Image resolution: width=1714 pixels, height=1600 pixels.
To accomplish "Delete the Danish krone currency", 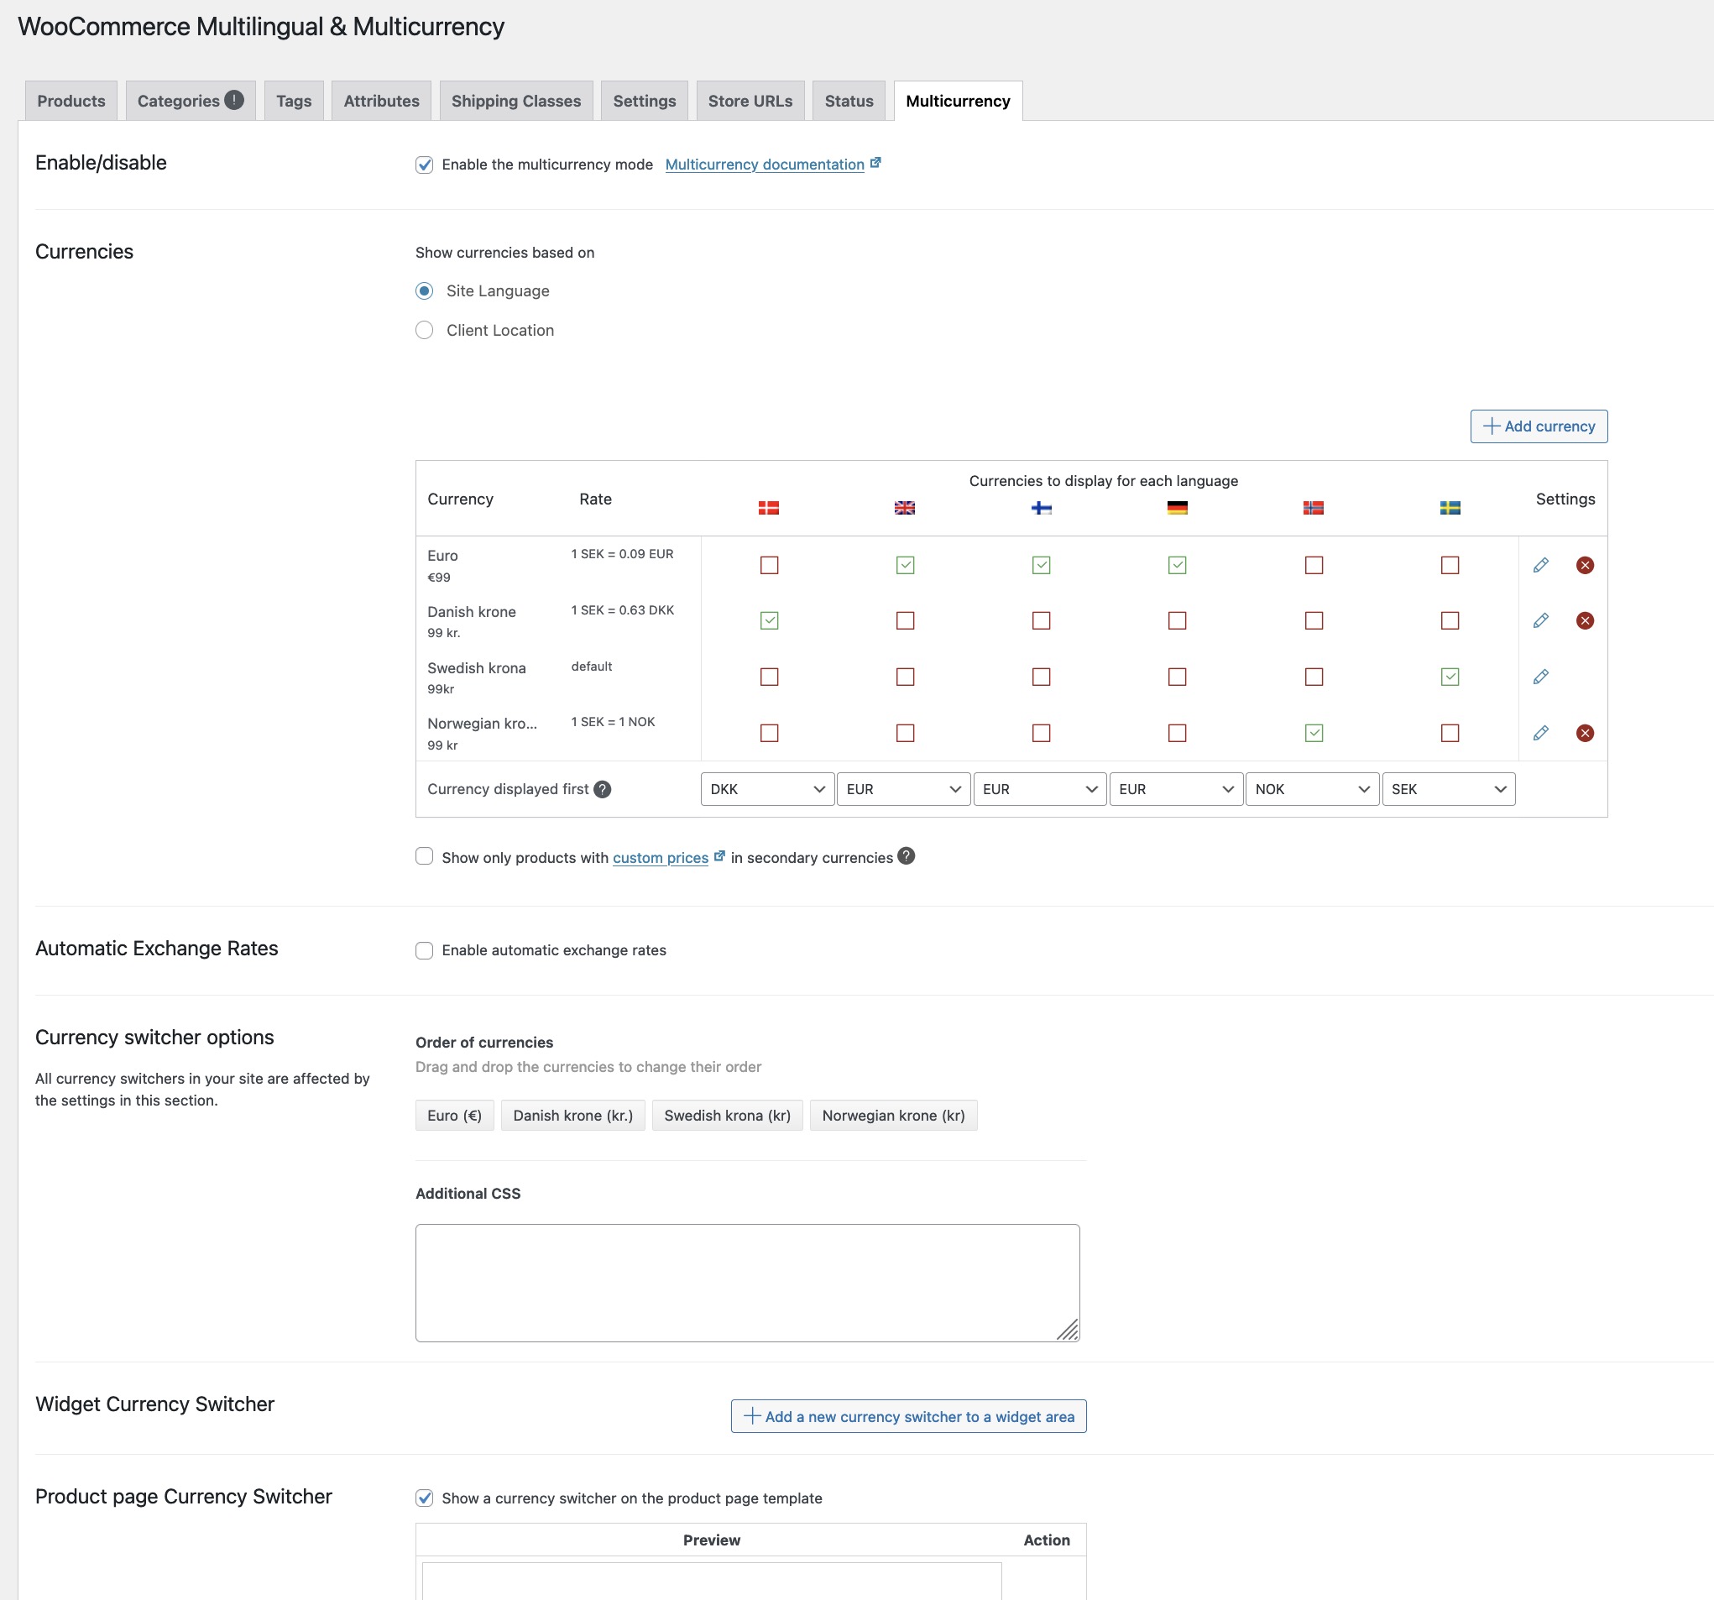I will [1585, 620].
